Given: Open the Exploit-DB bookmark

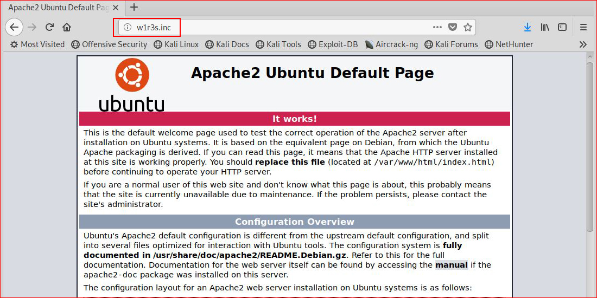Looking at the screenshot, I should point(333,44).
